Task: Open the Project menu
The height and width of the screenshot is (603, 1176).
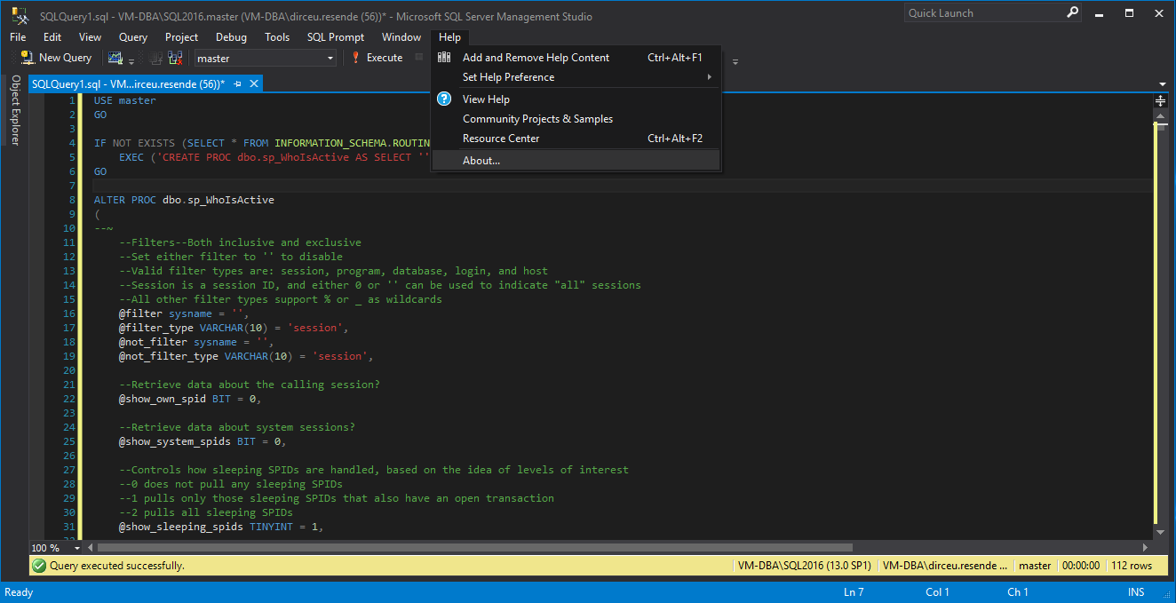Action: tap(182, 37)
